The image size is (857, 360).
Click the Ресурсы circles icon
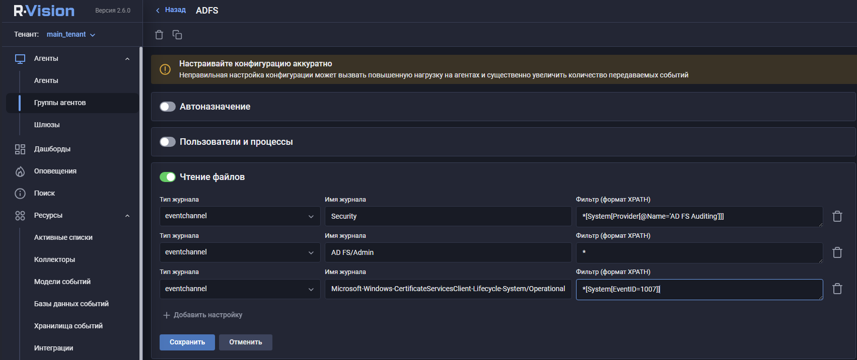pyautogui.click(x=20, y=216)
